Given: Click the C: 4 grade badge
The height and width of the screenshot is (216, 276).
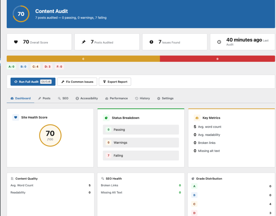Looking at the screenshot, I should (x=35, y=67).
